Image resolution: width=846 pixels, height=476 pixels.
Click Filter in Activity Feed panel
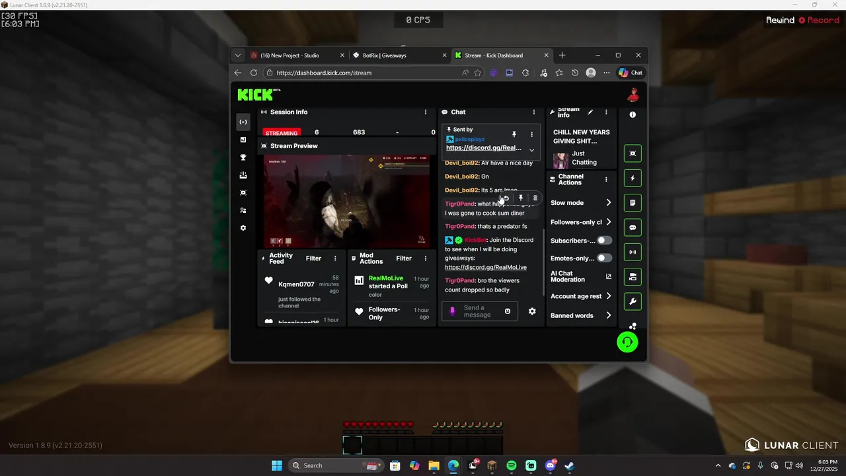point(313,258)
